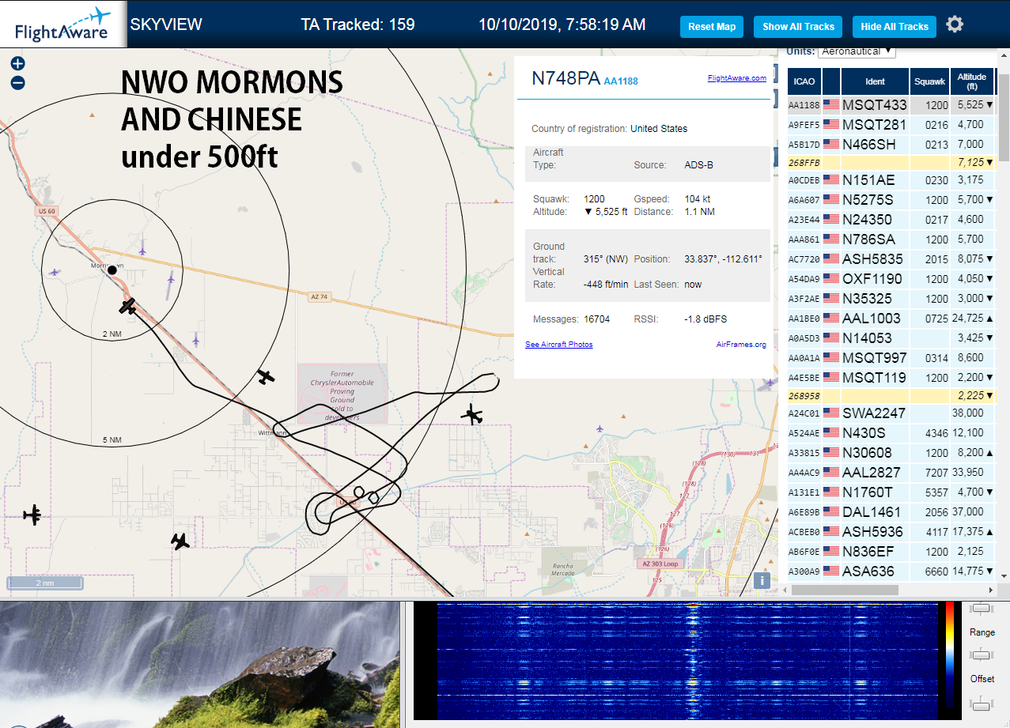Open the Units Aeronautical dropdown
1010x728 pixels.
coord(857,51)
